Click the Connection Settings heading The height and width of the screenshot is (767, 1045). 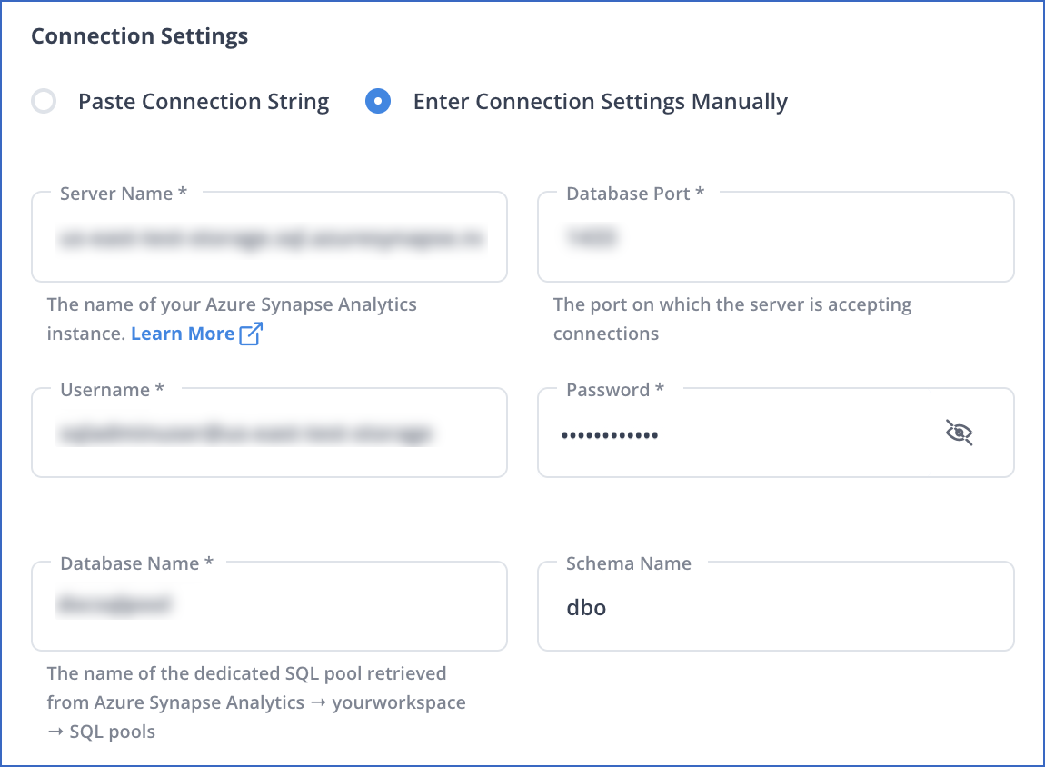(x=139, y=36)
